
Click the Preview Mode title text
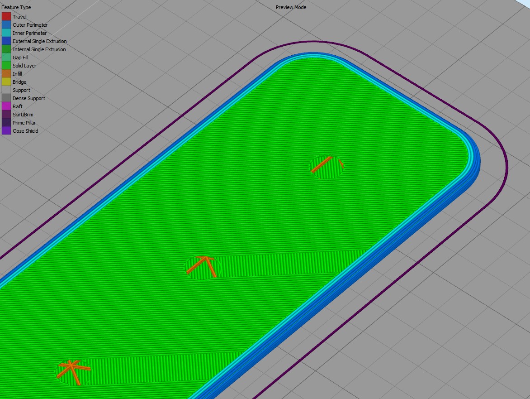click(291, 7)
